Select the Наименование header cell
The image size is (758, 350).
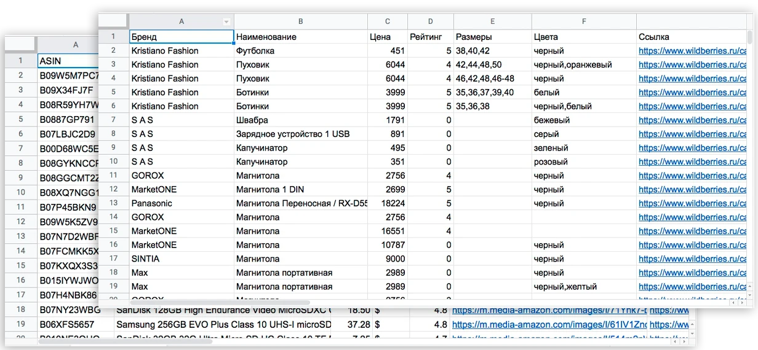pos(300,37)
